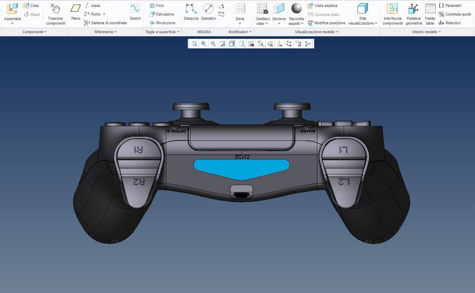Click Pubblica geometria
475x293 pixels.
[414, 14]
